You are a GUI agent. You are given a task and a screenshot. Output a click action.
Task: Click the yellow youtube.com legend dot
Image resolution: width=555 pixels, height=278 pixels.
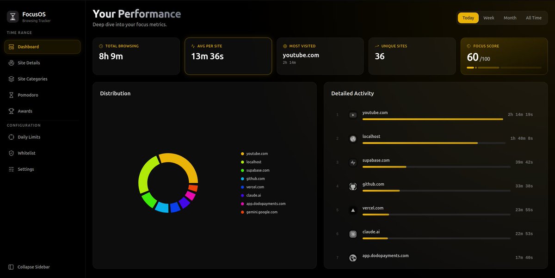(x=242, y=154)
